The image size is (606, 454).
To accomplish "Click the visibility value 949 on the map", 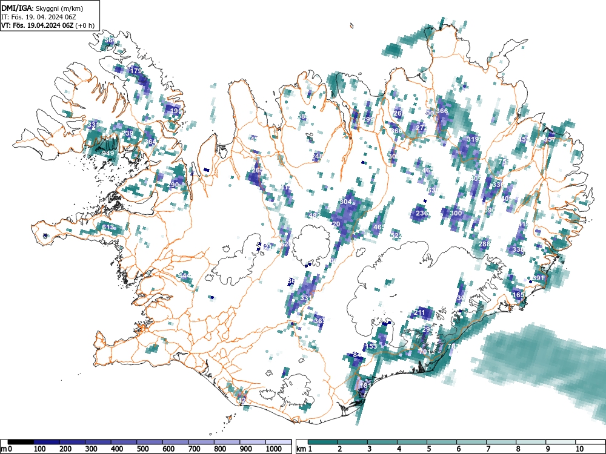I will (108, 153).
